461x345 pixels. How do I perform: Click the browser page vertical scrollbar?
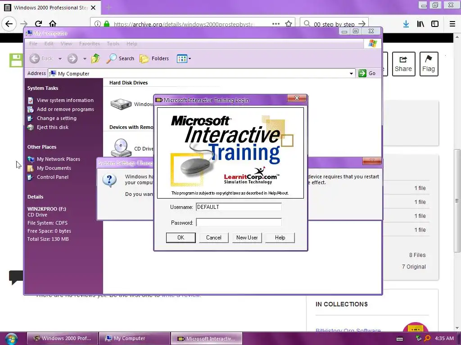point(456,201)
